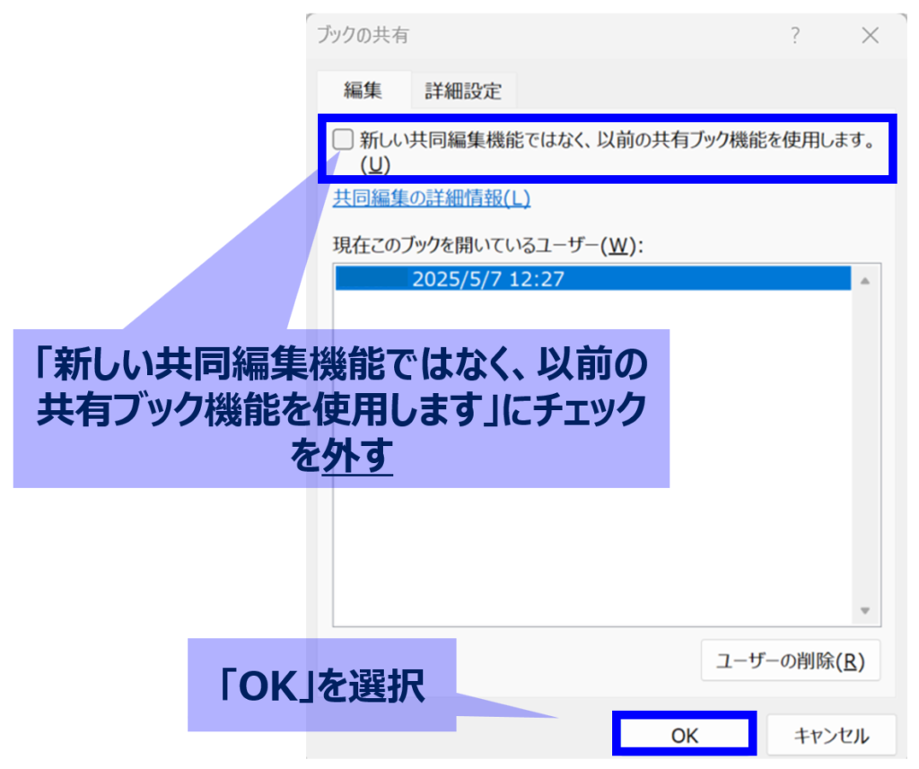Select the 2025/5/7 12:27 user entry
The width and height of the screenshot is (919, 769).
[x=593, y=278]
